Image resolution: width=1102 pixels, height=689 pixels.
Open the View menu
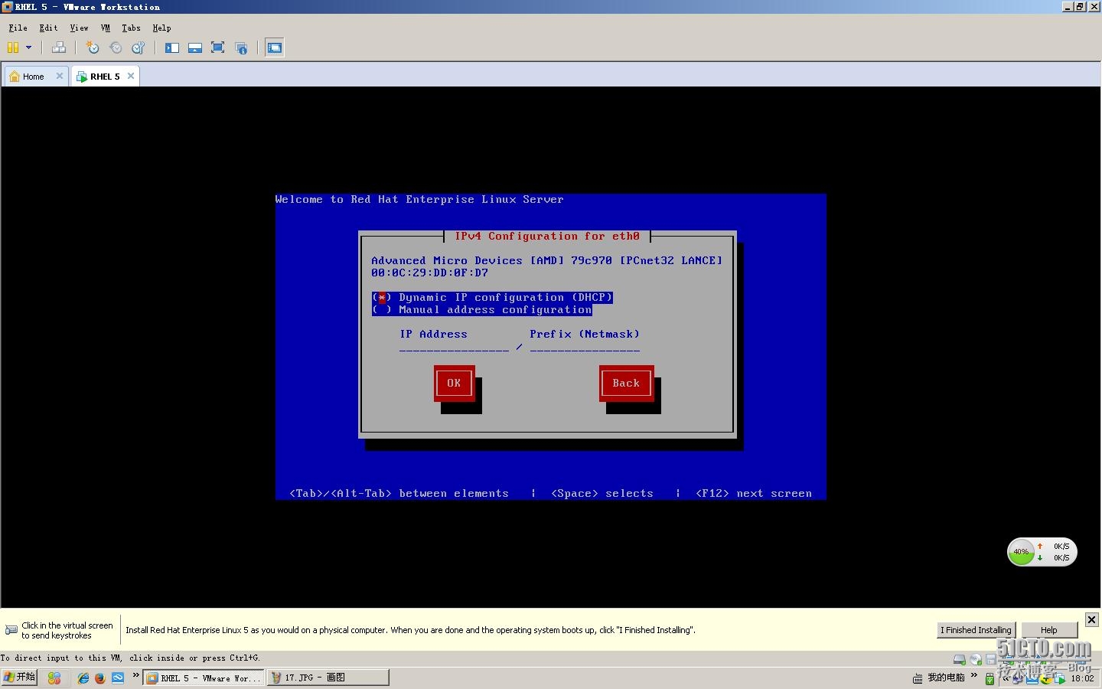pos(79,28)
